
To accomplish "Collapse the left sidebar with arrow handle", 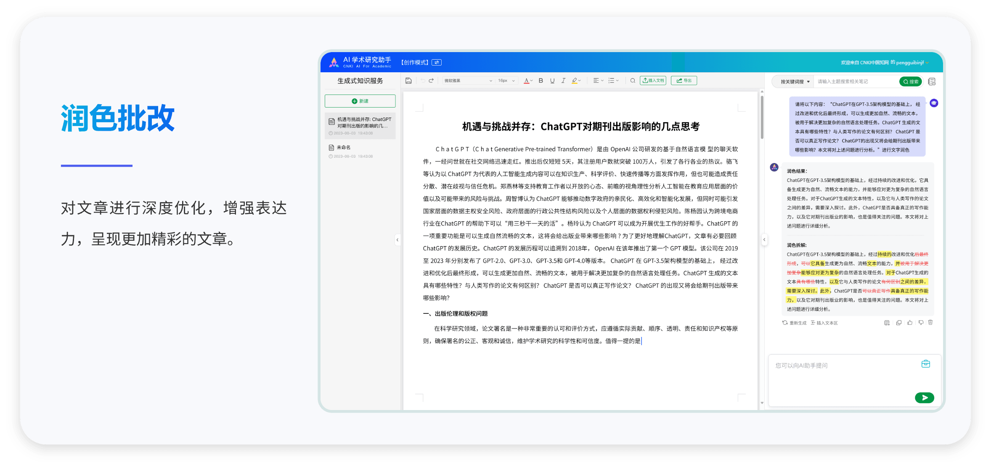I will pos(397,240).
